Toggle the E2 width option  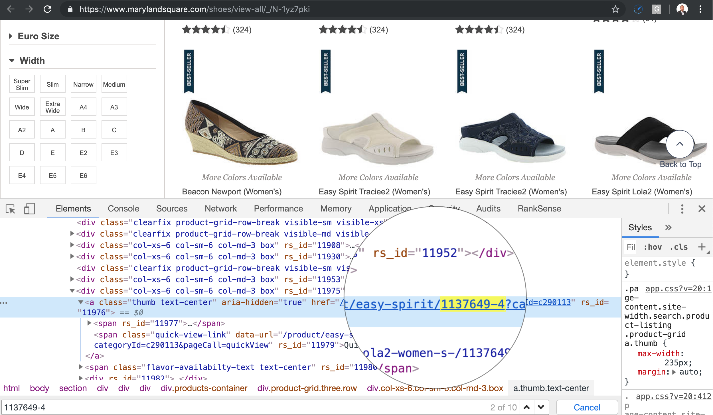(x=83, y=153)
